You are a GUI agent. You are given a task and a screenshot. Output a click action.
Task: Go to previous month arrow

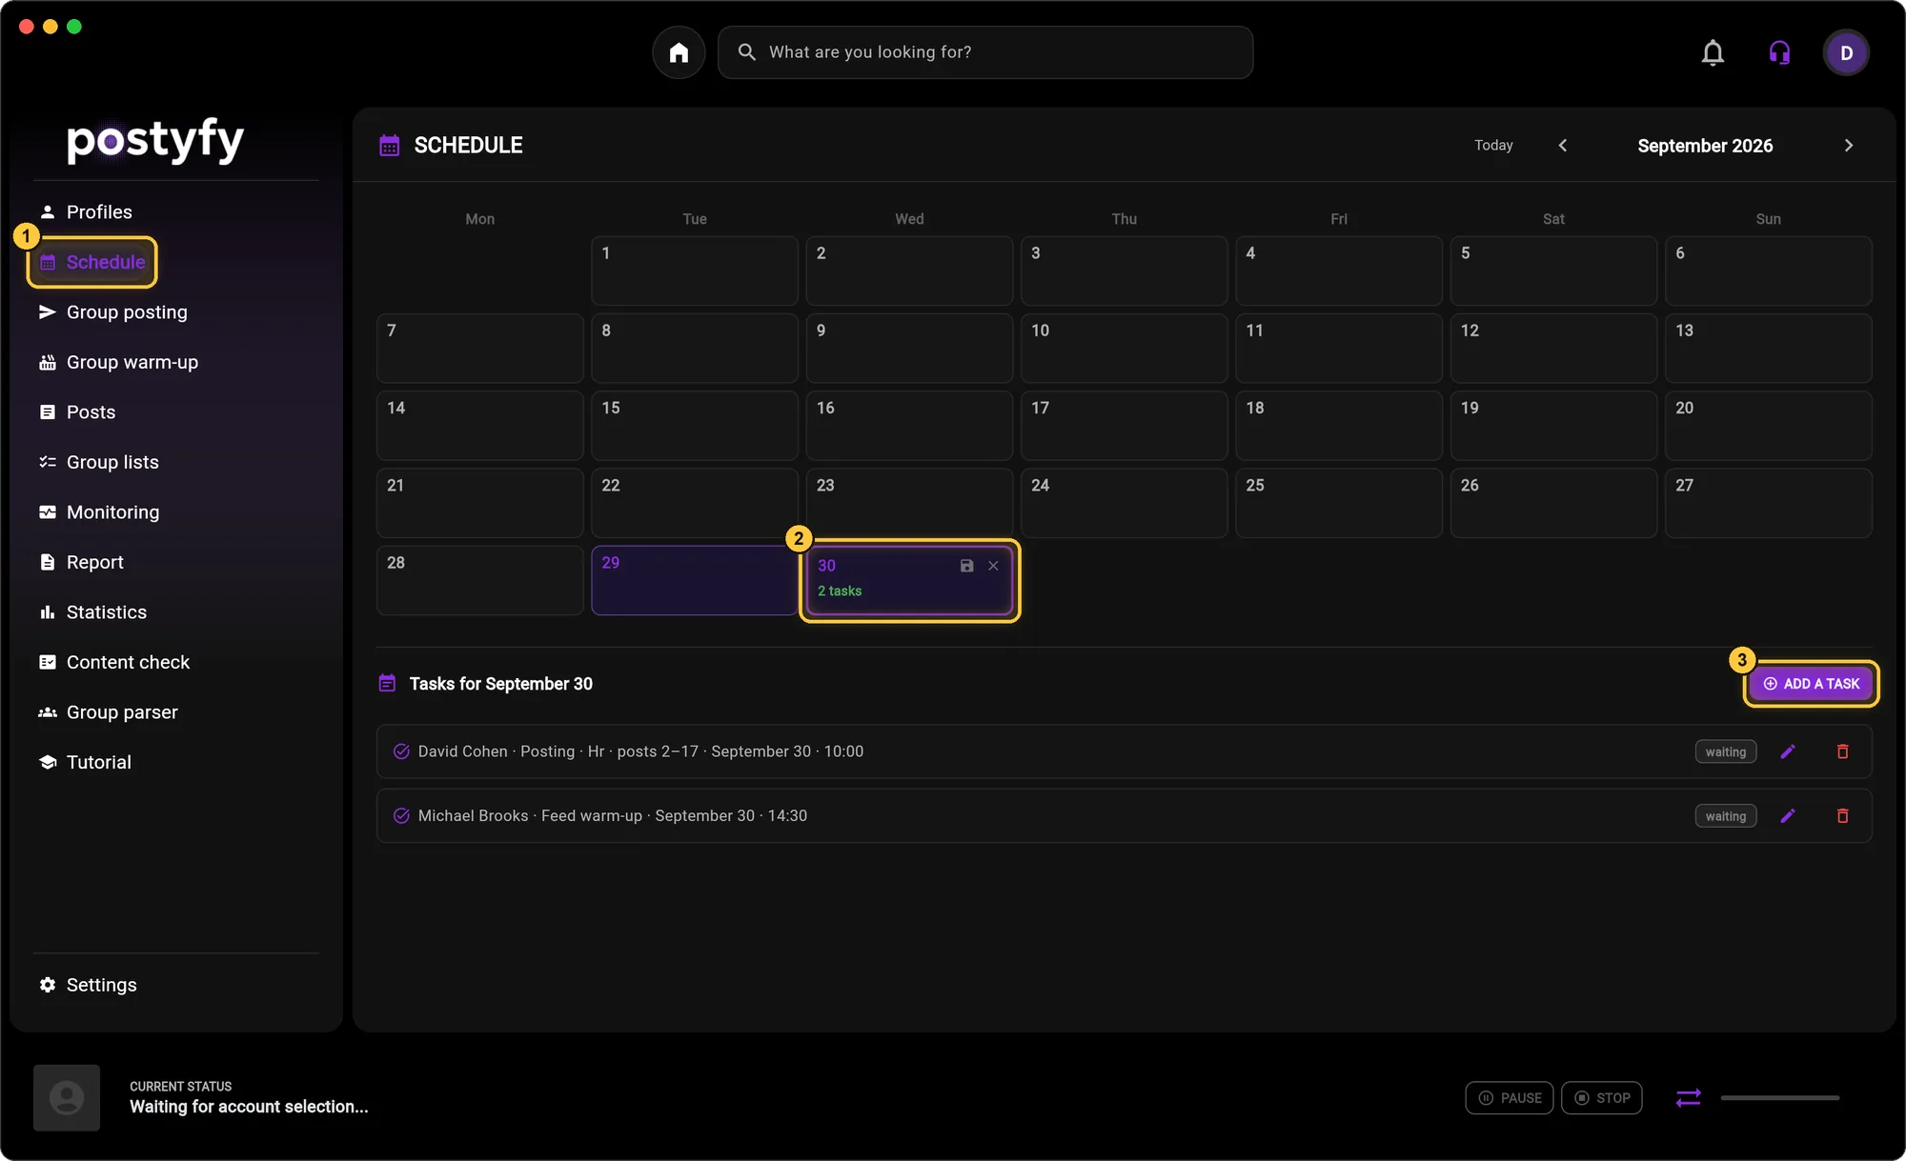tap(1563, 146)
